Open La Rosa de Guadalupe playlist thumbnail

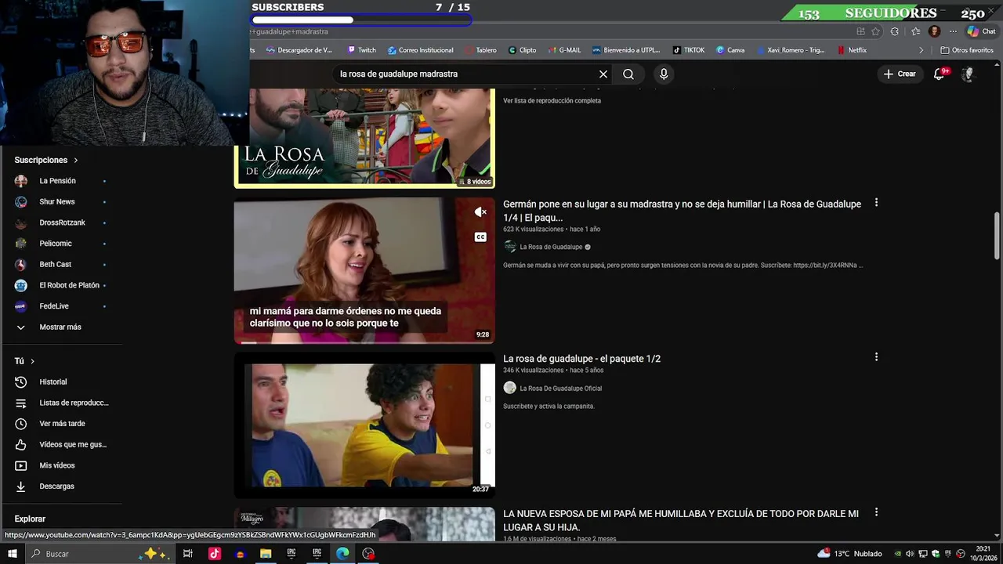tap(364, 137)
